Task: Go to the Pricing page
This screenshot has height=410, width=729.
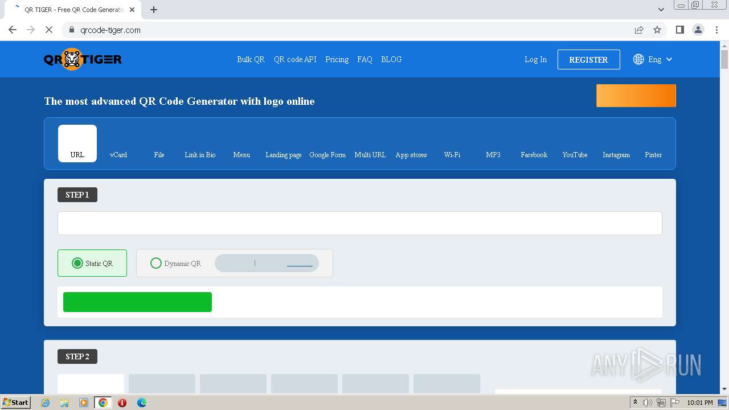Action: (337, 59)
